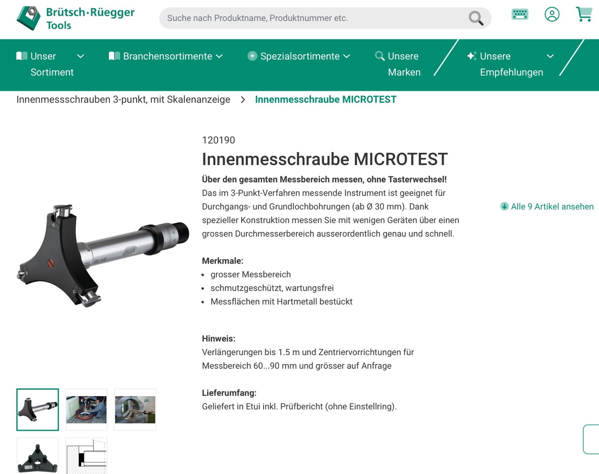599x474 pixels.
Task: Expand the Spezialsortimente chevron
Action: click(347, 56)
